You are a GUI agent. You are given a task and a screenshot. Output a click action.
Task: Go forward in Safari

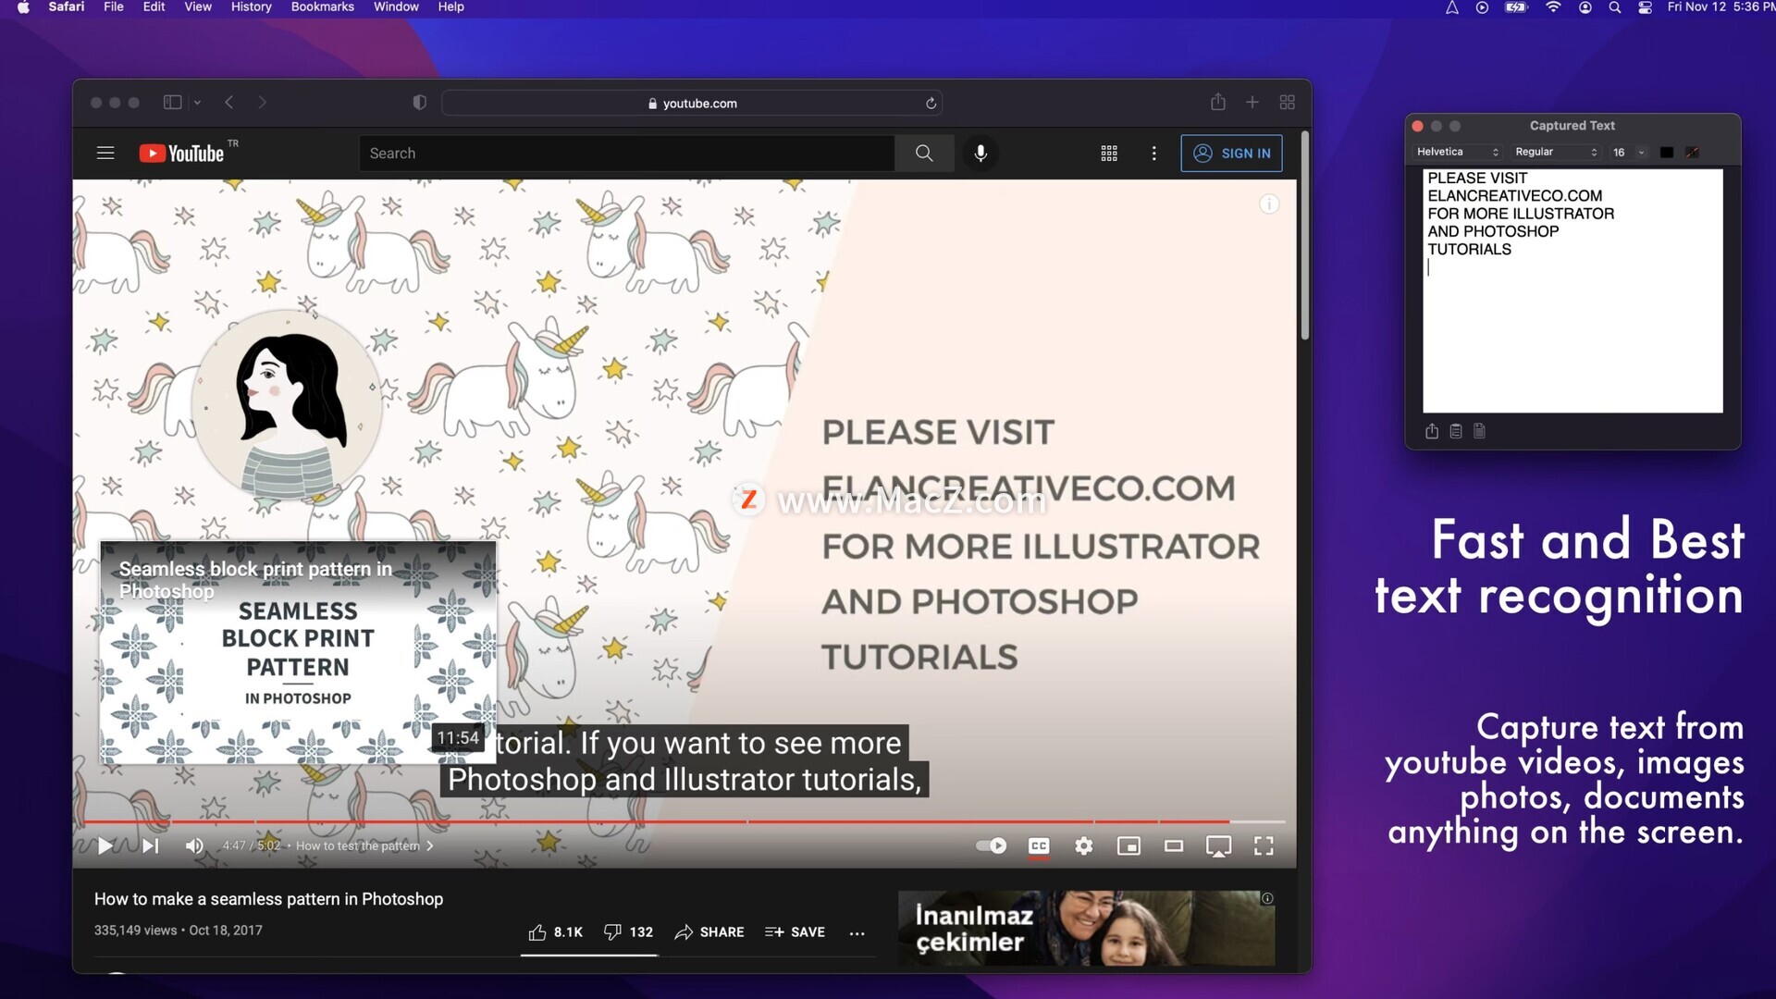pyautogui.click(x=263, y=103)
